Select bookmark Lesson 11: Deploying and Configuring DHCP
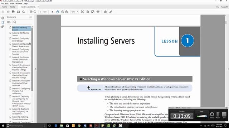This screenshot has height=128, width=229. 21,101
